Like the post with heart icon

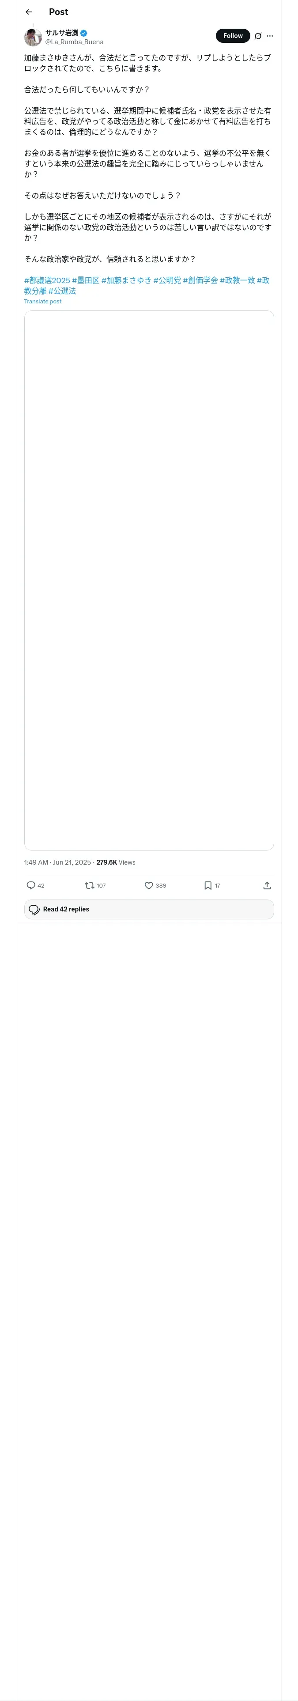[155, 885]
